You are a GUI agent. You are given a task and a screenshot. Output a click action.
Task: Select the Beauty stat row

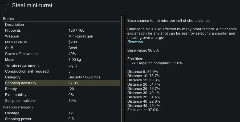pyautogui.click(x=62, y=89)
